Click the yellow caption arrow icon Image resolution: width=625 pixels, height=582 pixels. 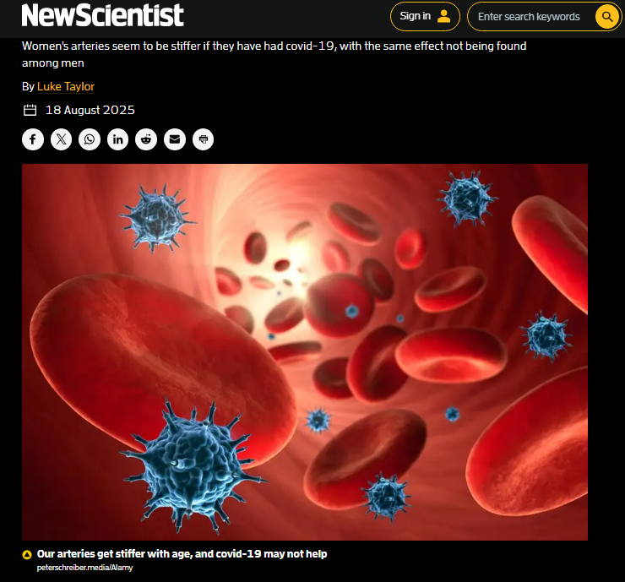(x=27, y=554)
